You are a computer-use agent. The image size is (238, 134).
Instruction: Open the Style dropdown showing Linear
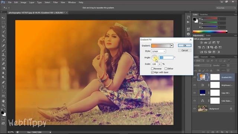[x=159, y=51]
